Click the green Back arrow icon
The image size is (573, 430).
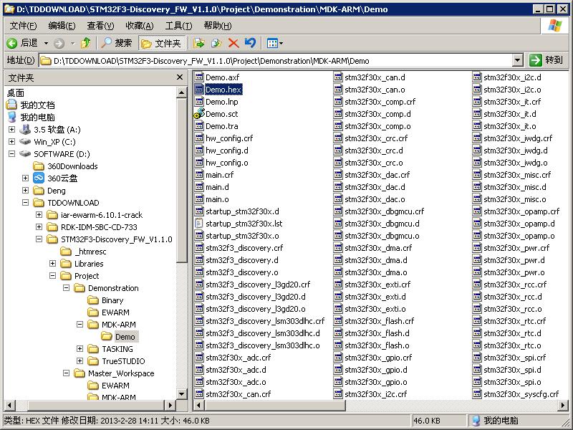click(x=11, y=44)
